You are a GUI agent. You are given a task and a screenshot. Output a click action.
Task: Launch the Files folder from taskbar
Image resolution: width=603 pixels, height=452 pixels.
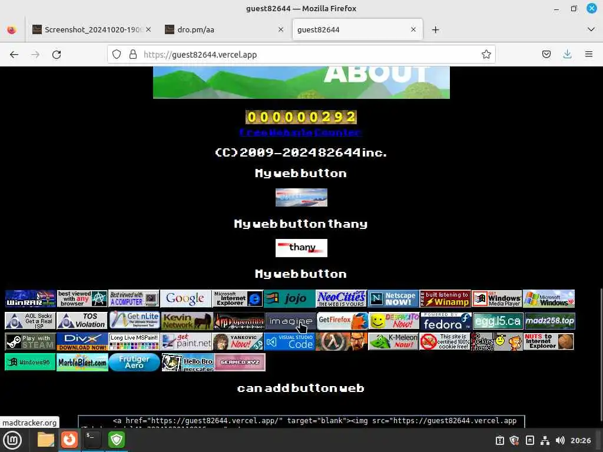pyautogui.click(x=46, y=440)
